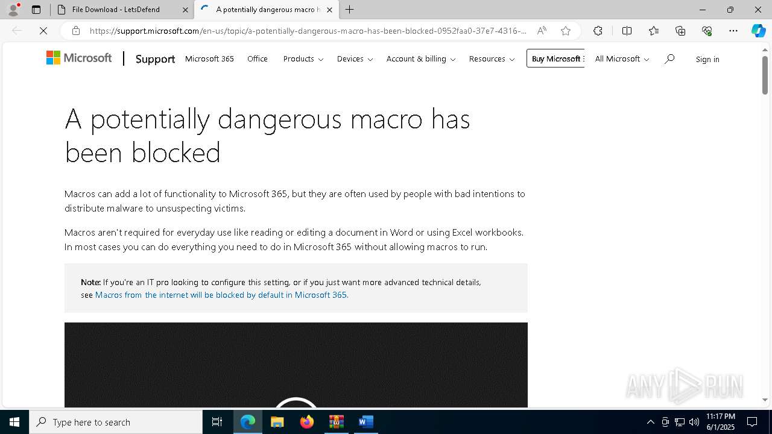Open Collections panel
The height and width of the screenshot is (434, 772).
pos(680,31)
